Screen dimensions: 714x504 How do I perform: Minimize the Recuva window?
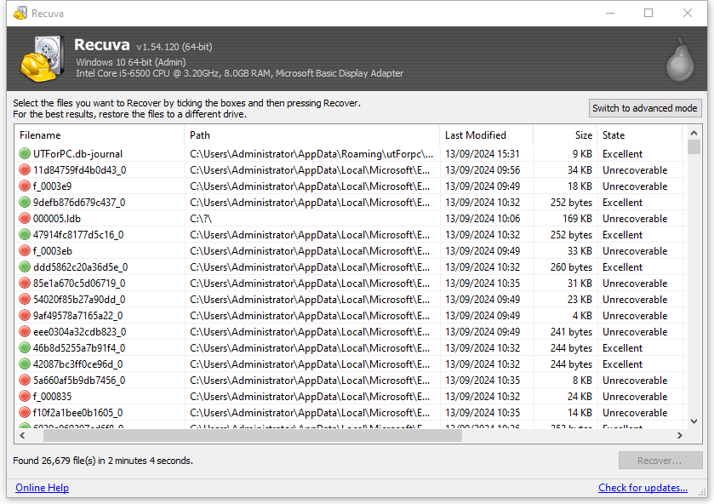pos(610,14)
